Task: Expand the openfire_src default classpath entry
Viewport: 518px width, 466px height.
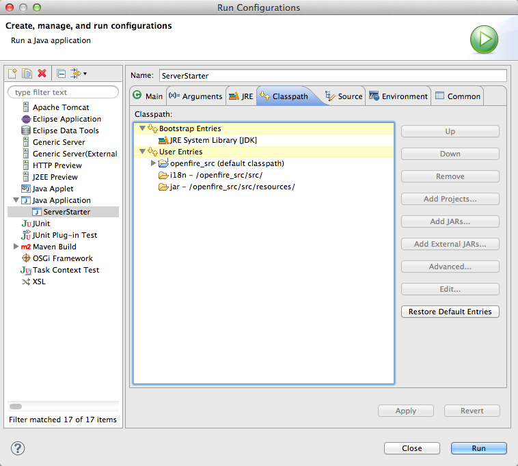Action: (x=153, y=163)
